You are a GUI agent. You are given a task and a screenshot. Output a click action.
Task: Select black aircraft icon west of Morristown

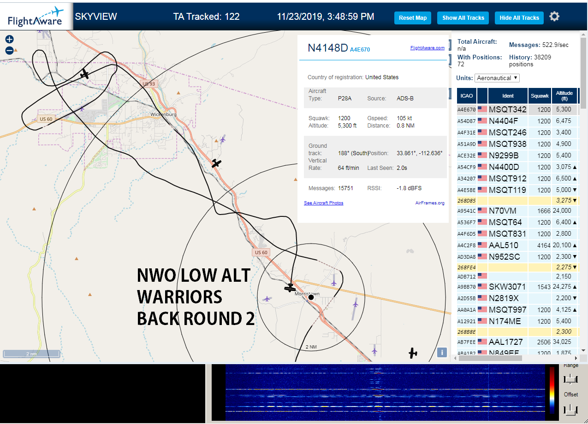click(x=290, y=288)
